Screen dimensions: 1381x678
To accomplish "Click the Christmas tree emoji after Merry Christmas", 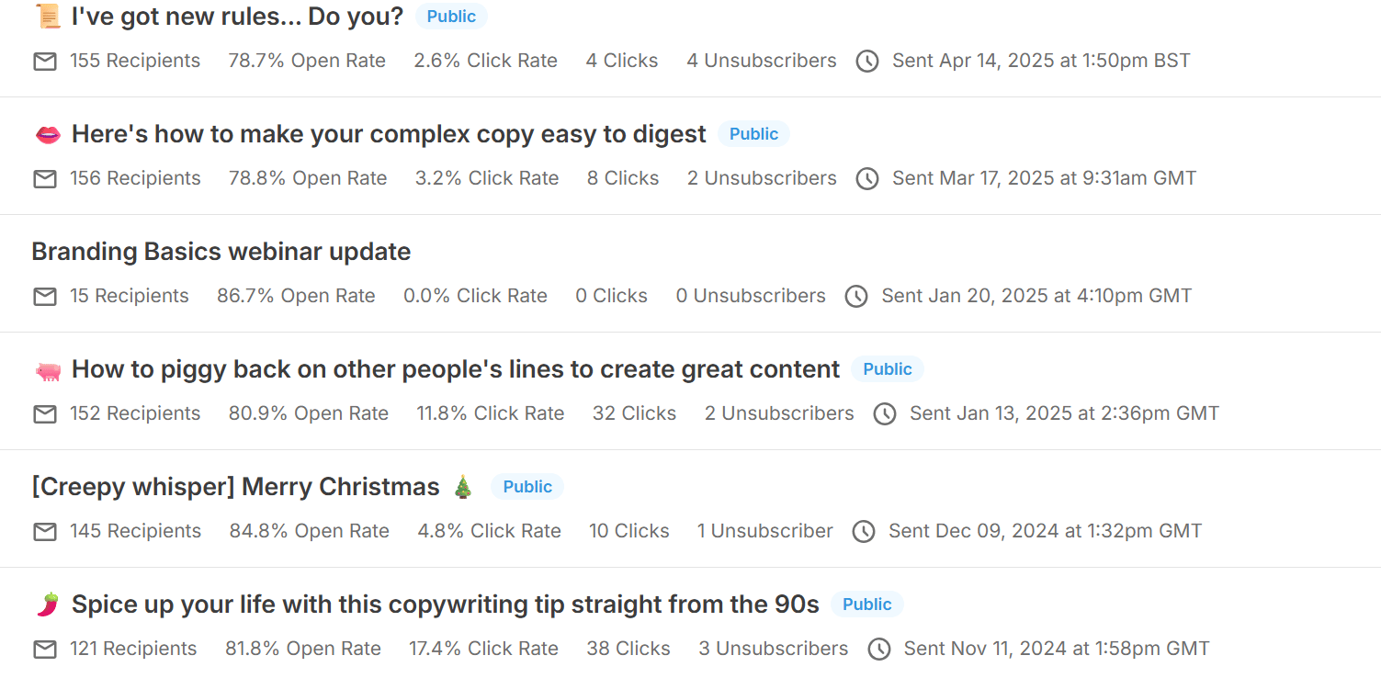I will pos(463,487).
